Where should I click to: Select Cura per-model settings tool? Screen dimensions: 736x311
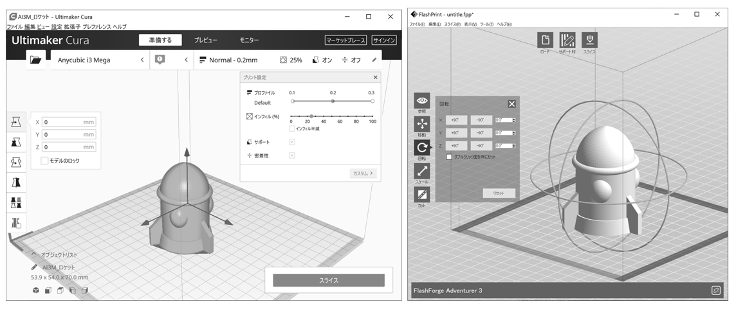click(x=17, y=202)
